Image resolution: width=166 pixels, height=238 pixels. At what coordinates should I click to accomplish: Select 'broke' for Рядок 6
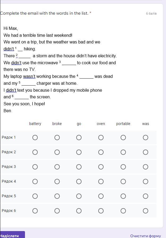point(57,211)
